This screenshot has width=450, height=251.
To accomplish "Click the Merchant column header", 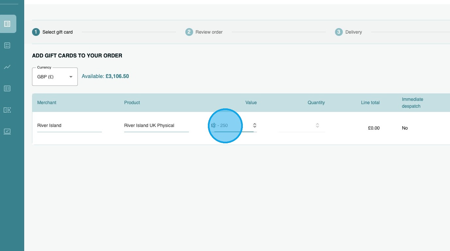I will 47,102.
